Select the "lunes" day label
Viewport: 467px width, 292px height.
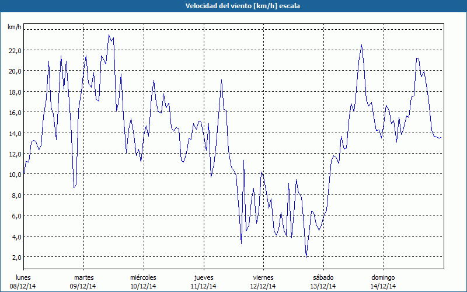point(23,277)
